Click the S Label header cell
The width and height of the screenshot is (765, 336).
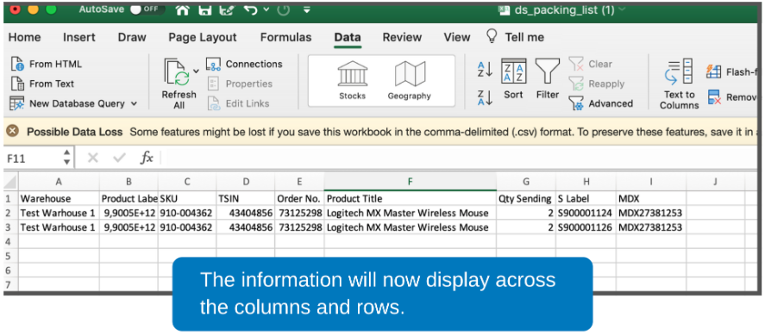586,199
